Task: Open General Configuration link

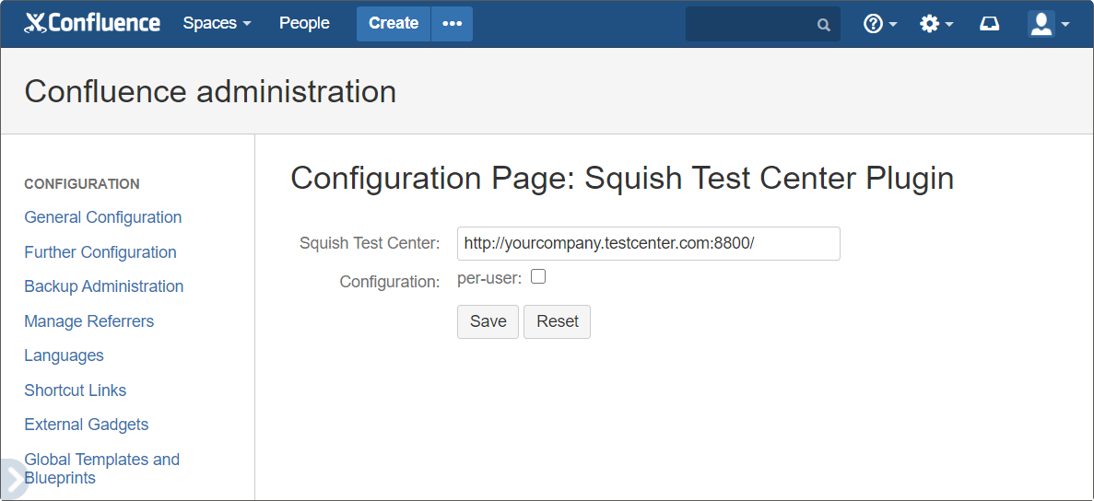Action: tap(102, 217)
